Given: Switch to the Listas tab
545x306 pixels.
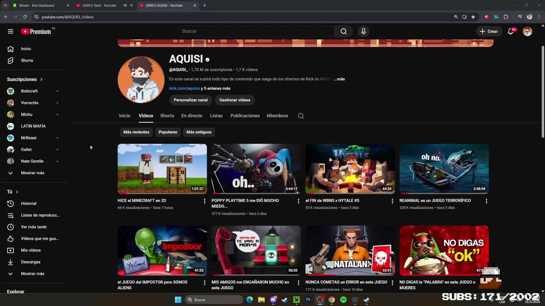Looking at the screenshot, I should [x=216, y=116].
